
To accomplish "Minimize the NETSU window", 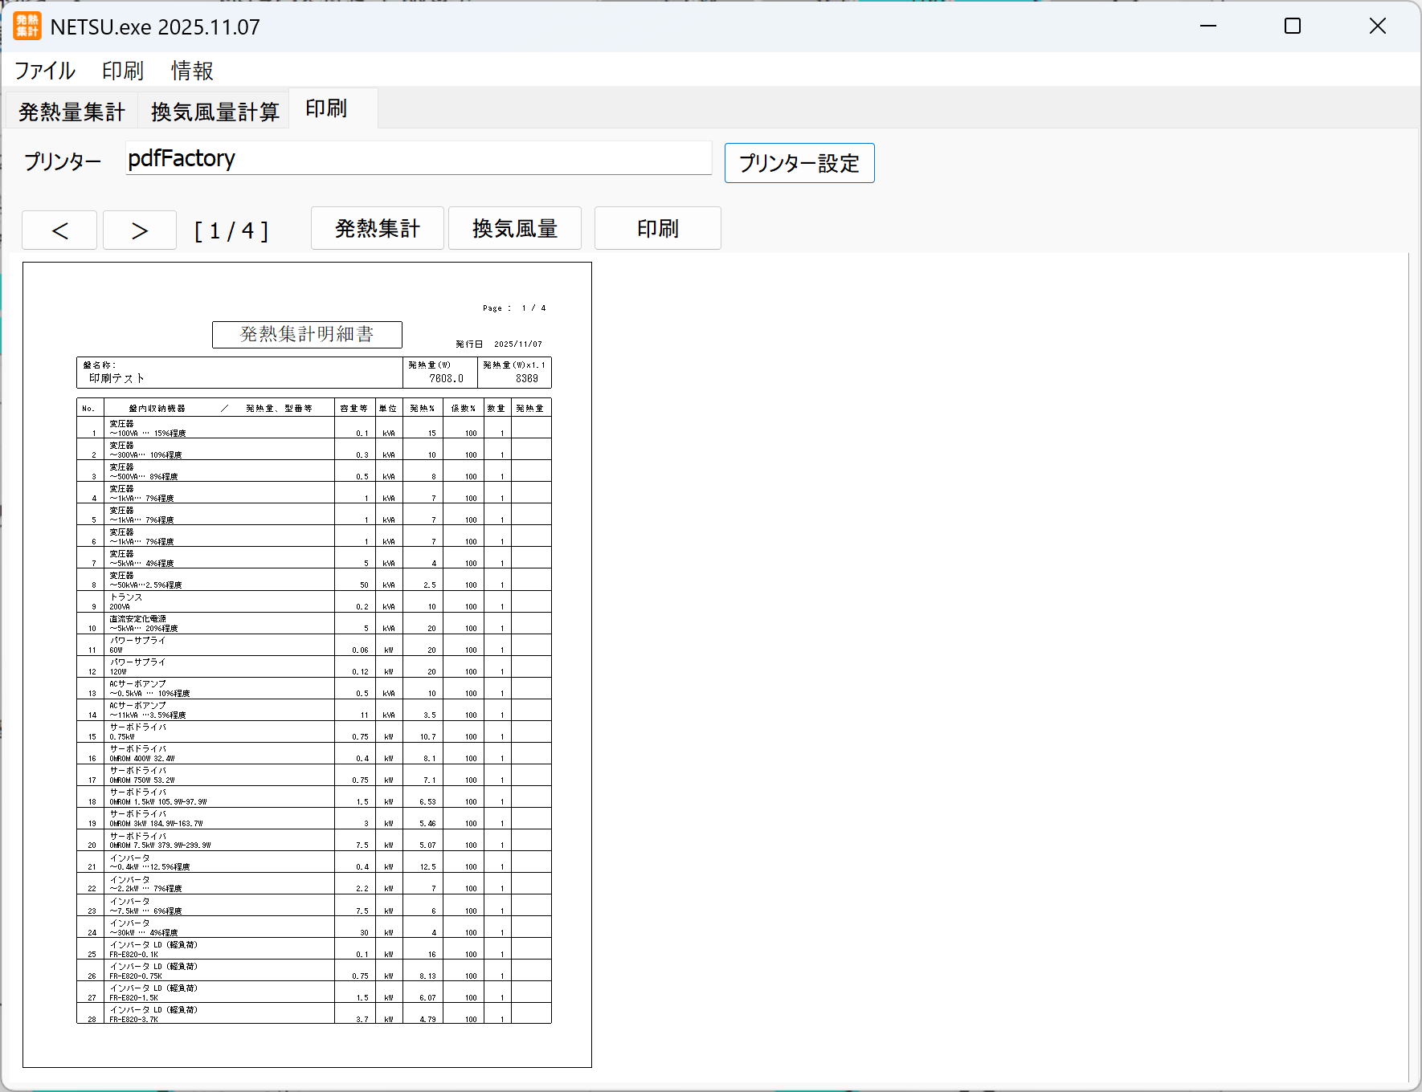I will 1207,26.
